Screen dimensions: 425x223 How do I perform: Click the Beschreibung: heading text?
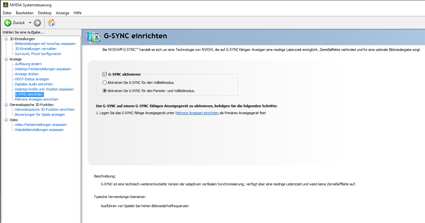pos(105,176)
